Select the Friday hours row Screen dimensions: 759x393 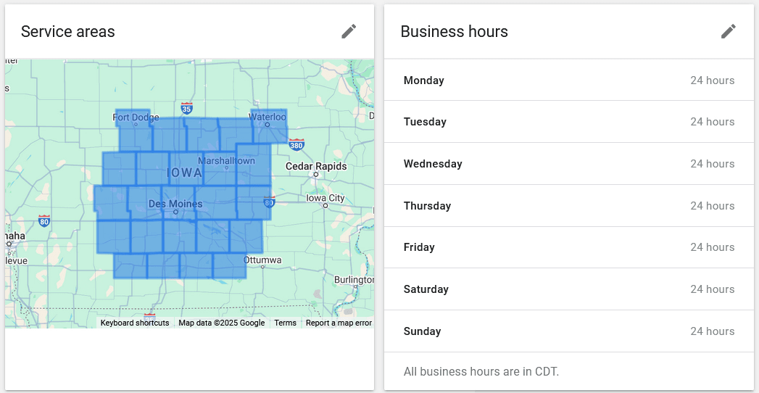[569, 247]
